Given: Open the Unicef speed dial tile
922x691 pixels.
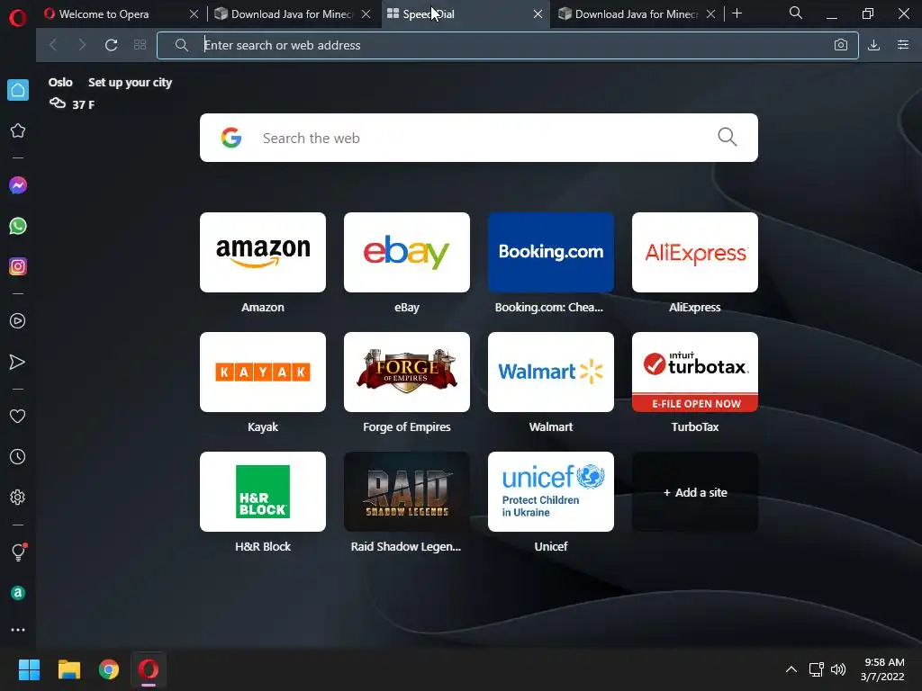Looking at the screenshot, I should click(x=551, y=492).
